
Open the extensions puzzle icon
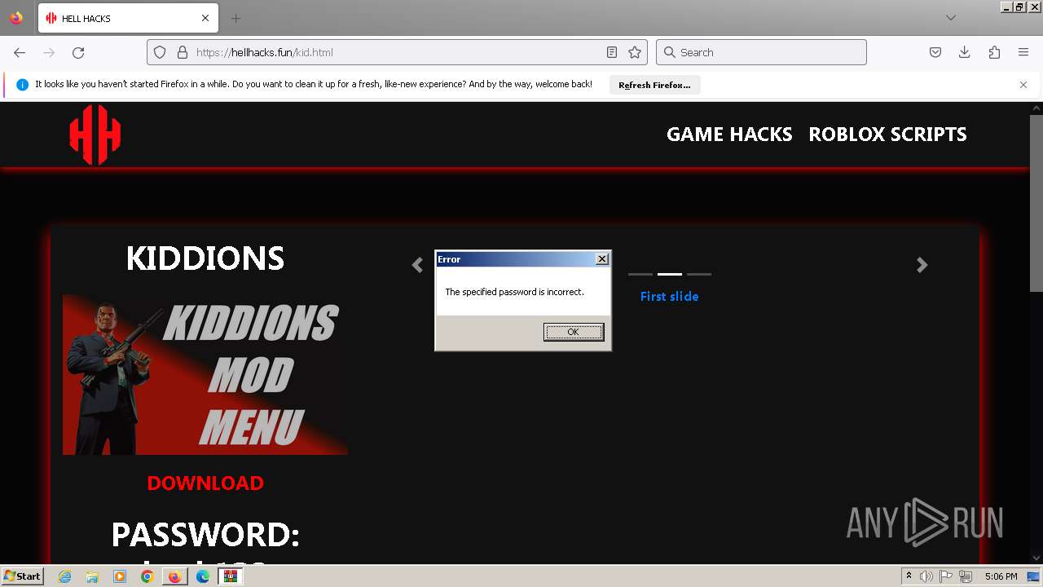click(x=994, y=52)
